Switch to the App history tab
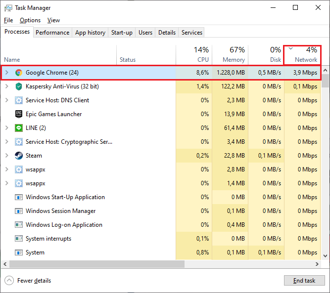 (90, 33)
